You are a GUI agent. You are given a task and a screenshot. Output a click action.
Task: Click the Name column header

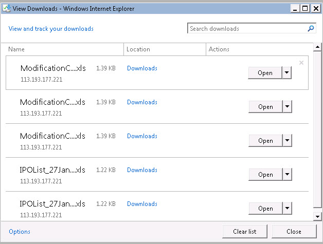tap(16, 49)
